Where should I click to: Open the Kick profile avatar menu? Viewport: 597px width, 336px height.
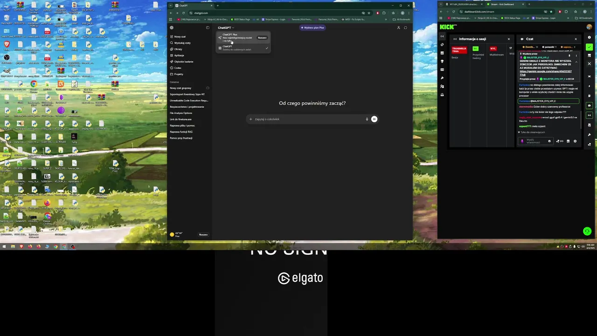coord(590,27)
